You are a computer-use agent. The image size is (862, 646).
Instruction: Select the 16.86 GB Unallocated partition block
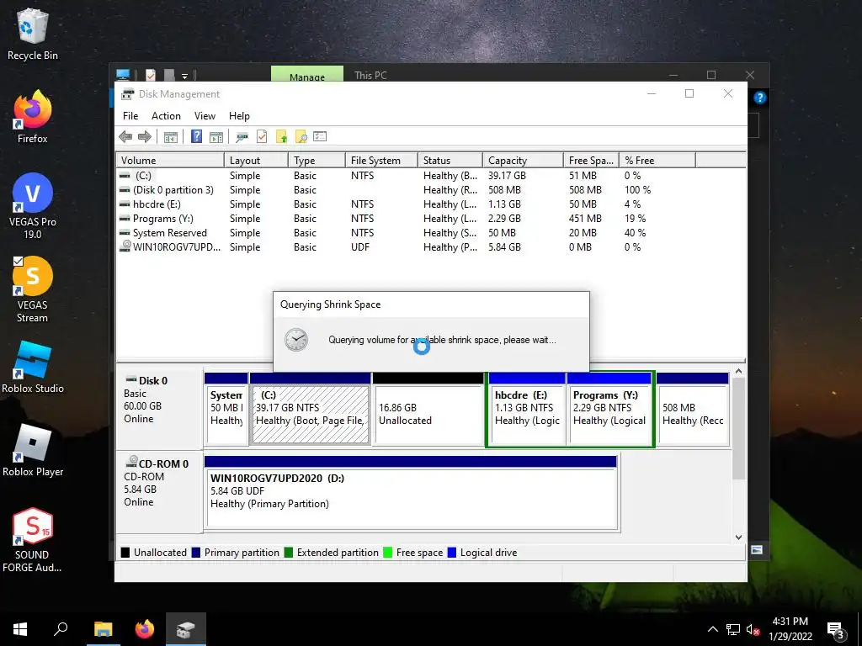428,410
